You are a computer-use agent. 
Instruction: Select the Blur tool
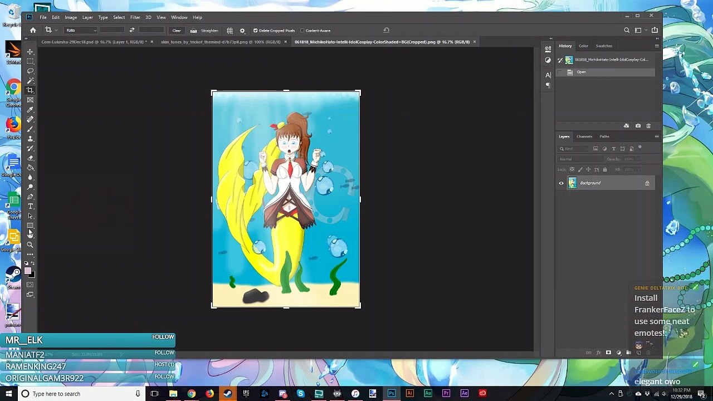(30, 177)
